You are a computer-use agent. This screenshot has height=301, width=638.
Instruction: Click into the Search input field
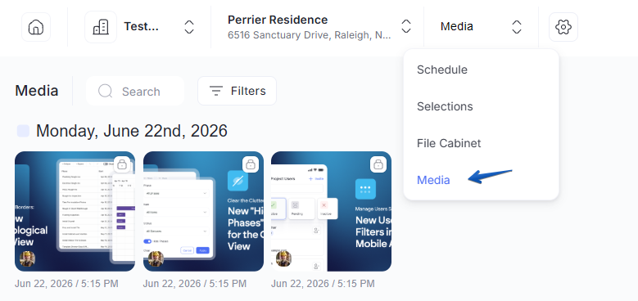pyautogui.click(x=135, y=91)
